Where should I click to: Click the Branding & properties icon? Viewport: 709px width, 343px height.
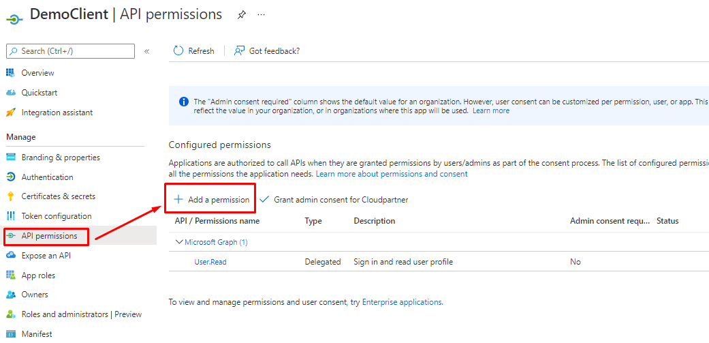click(x=11, y=158)
